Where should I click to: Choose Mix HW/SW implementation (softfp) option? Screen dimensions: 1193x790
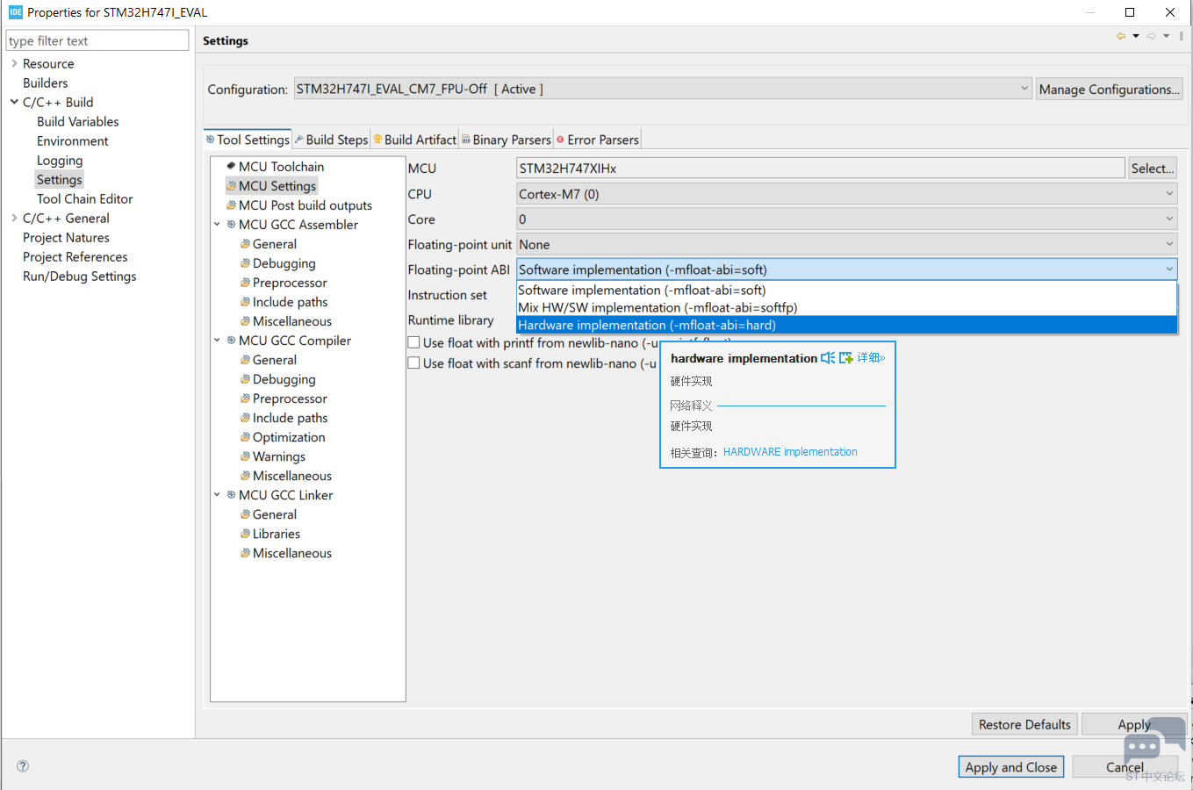[x=846, y=307]
